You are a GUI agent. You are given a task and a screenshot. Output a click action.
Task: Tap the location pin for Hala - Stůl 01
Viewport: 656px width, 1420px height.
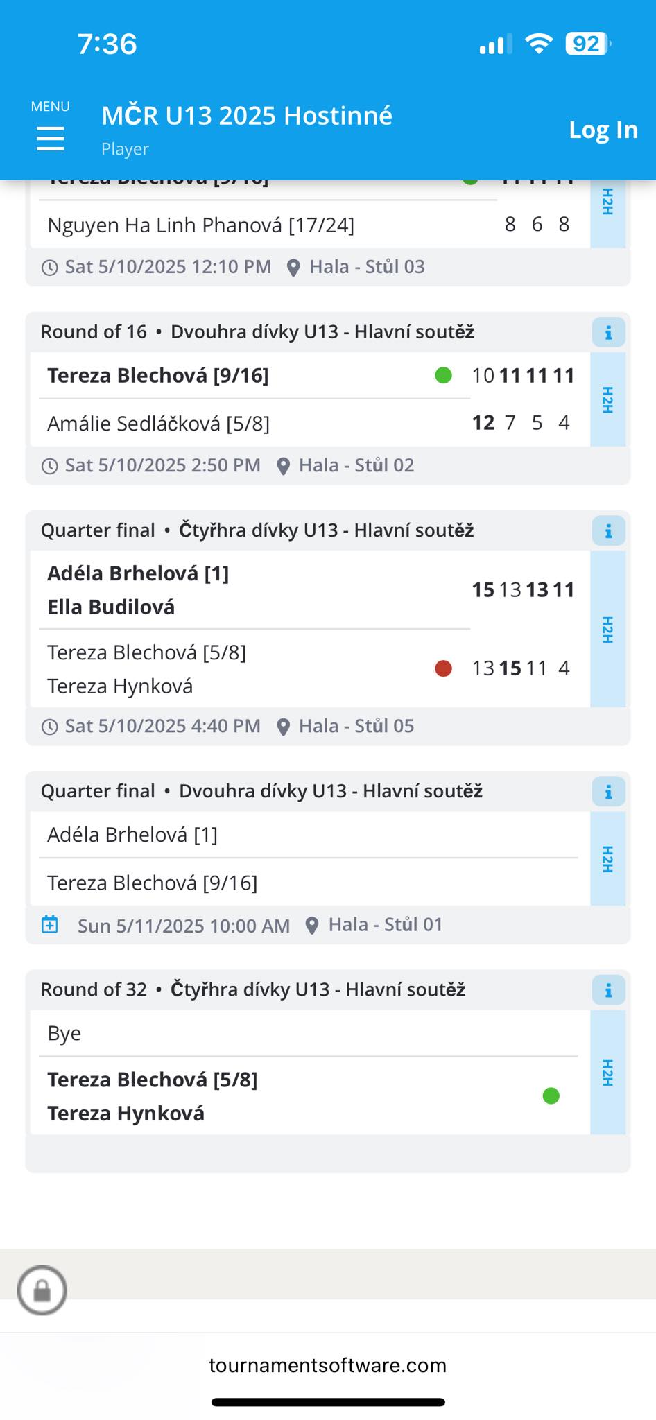coord(312,926)
